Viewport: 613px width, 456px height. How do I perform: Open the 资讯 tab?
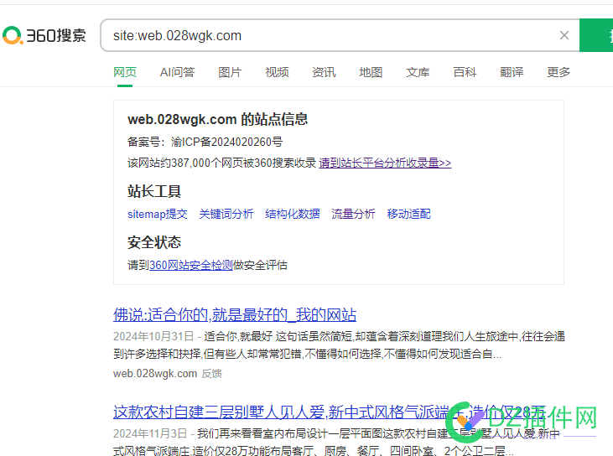[x=324, y=72]
